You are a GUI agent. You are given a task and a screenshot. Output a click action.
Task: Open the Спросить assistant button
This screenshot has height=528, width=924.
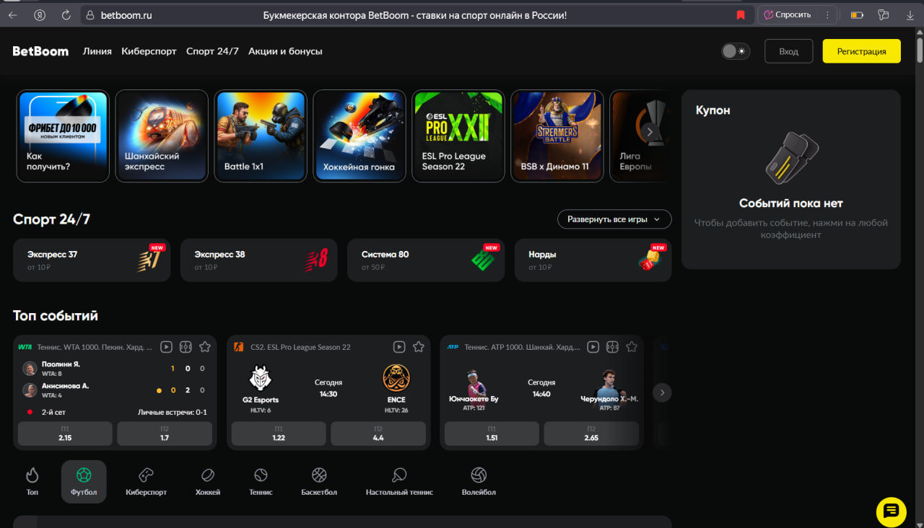point(788,14)
